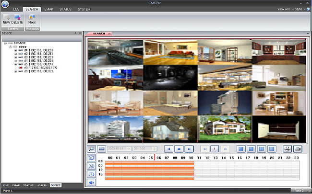Select the M minute-scale timeline button
The height and width of the screenshot is (194, 312).
click(x=91, y=166)
